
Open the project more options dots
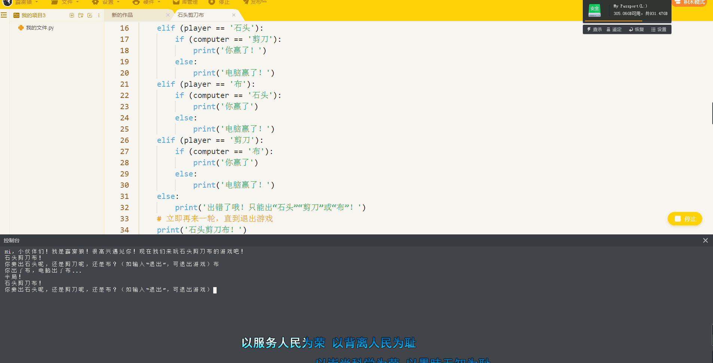pyautogui.click(x=99, y=15)
